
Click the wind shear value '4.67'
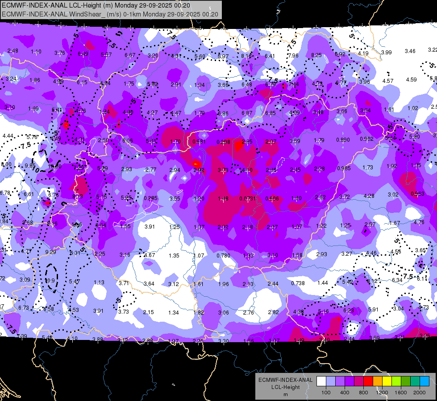click(x=150, y=255)
